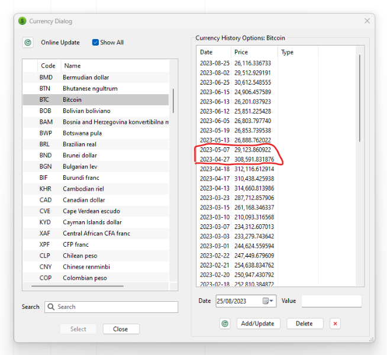
Task: Click the green refresh icon beside Add/Update
Action: [225, 324]
